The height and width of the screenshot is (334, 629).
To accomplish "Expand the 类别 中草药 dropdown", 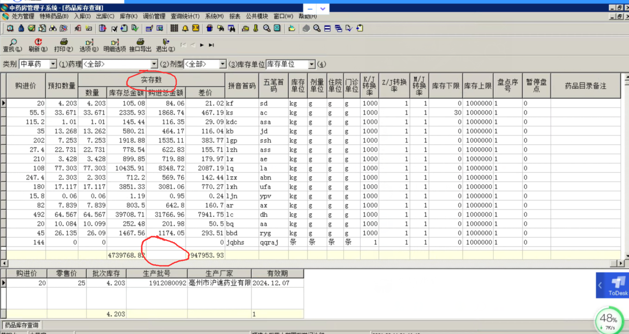I will point(53,64).
